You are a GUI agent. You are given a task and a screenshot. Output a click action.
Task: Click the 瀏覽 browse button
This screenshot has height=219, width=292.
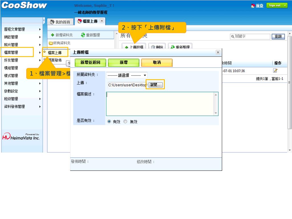[x=155, y=85]
